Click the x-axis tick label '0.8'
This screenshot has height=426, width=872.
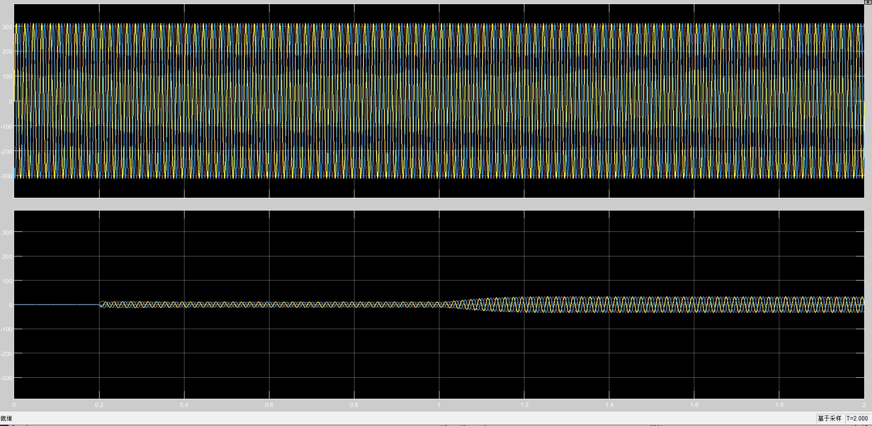tap(354, 405)
